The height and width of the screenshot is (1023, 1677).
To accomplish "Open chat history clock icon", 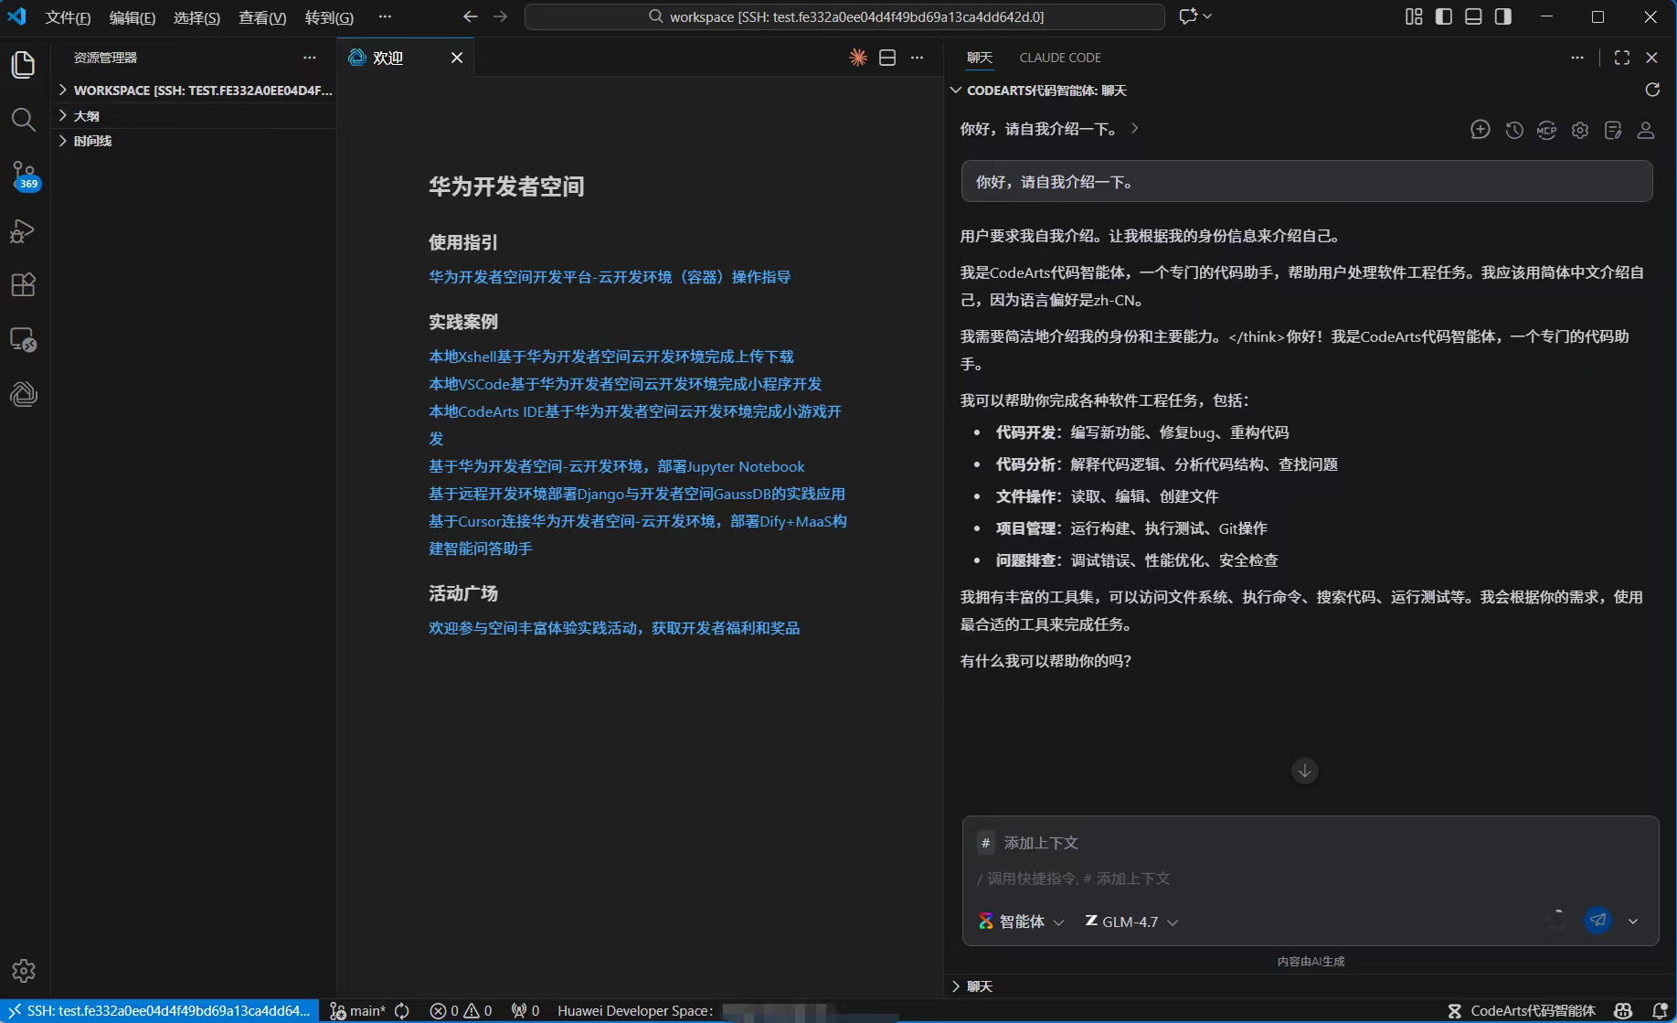I will [x=1513, y=130].
